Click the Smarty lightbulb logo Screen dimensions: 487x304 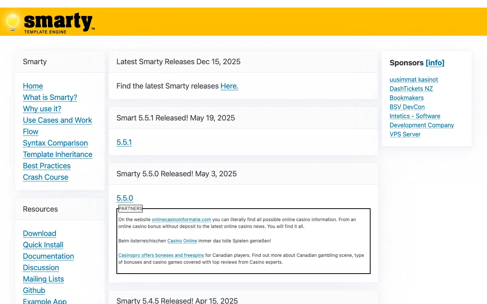click(49, 23)
